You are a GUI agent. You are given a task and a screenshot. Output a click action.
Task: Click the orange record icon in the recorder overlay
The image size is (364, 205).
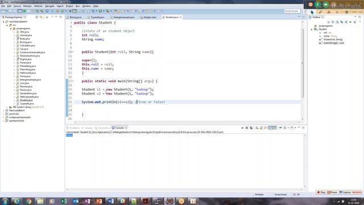coord(311,5)
